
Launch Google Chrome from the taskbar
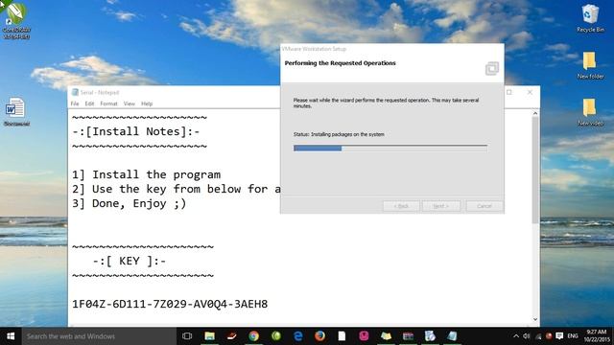(x=253, y=336)
